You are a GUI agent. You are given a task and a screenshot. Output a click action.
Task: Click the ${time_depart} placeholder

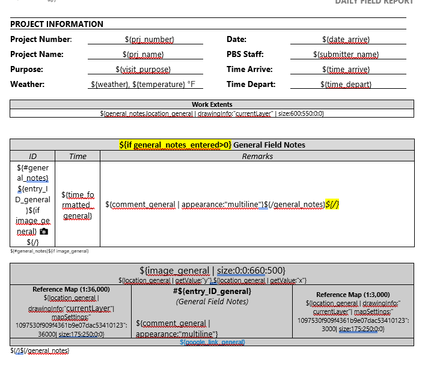pos(346,84)
